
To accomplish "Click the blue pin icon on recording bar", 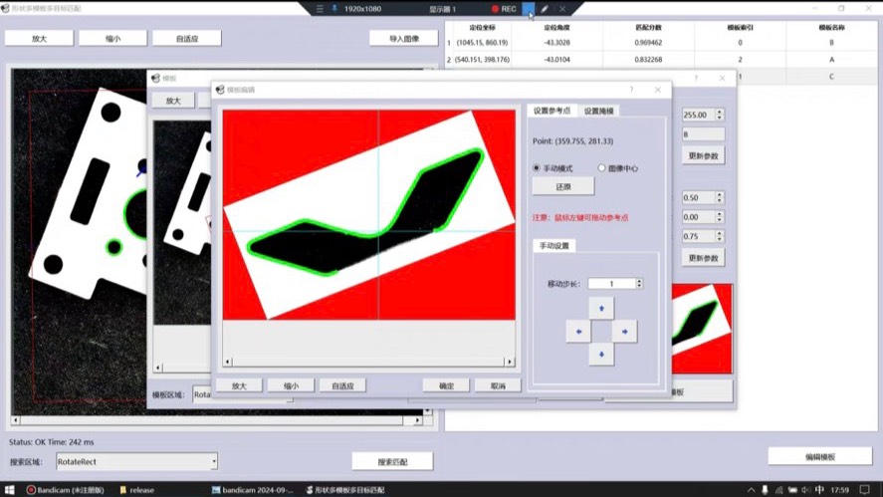I will 333,9.
